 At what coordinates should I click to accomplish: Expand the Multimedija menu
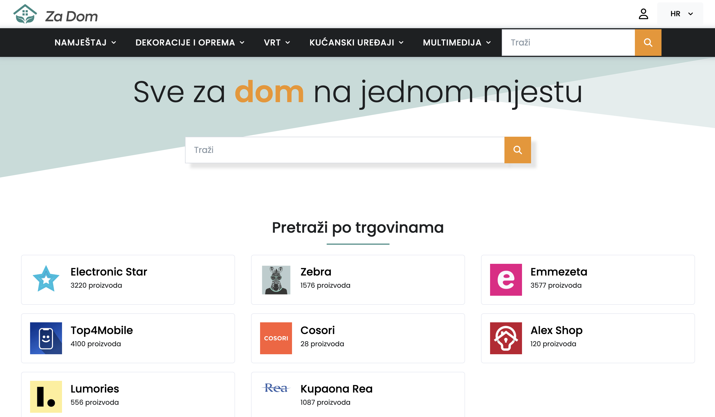[457, 43]
